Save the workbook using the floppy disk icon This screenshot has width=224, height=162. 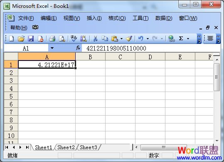coord(31,39)
